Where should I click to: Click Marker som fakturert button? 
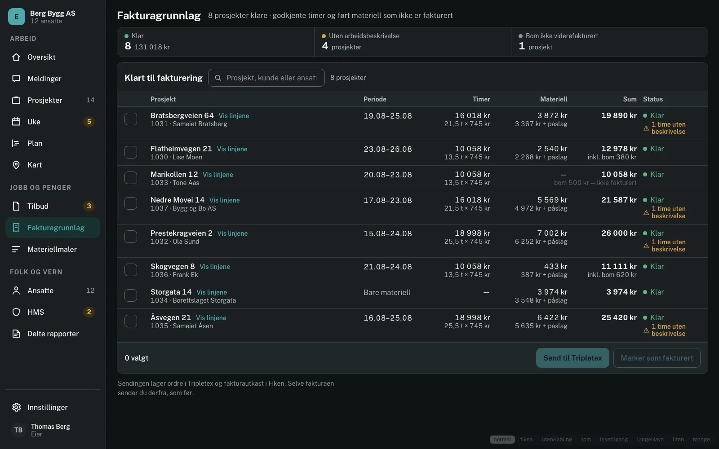tap(657, 358)
